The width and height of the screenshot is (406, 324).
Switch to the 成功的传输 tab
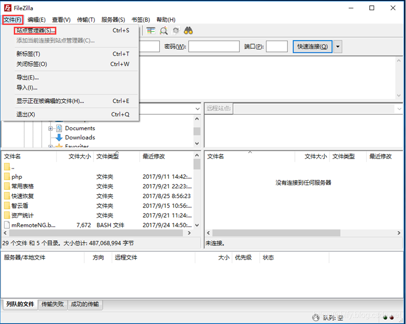coord(85,304)
